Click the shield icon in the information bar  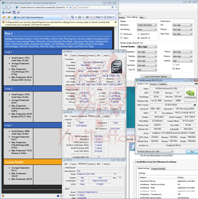tap(3, 22)
